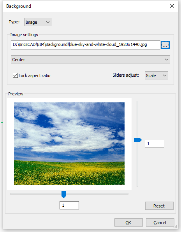Click the vertical scale value field

[155, 144]
